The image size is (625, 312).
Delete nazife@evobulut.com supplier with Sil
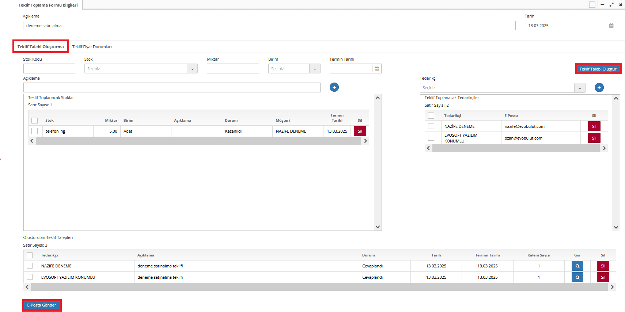click(594, 126)
